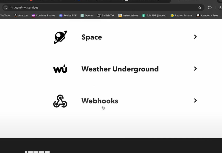Open the OpenAI bookmark
This screenshot has width=222, height=153.
pos(87,15)
